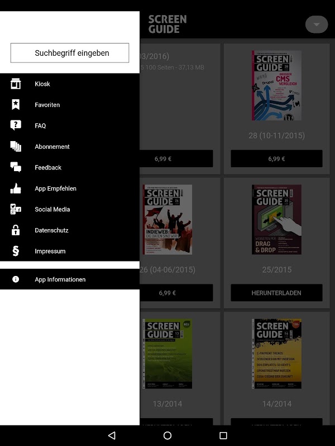Image resolution: width=335 pixels, height=446 pixels.
Task: Choose Abonnement in the drawer
Action: 70,147
